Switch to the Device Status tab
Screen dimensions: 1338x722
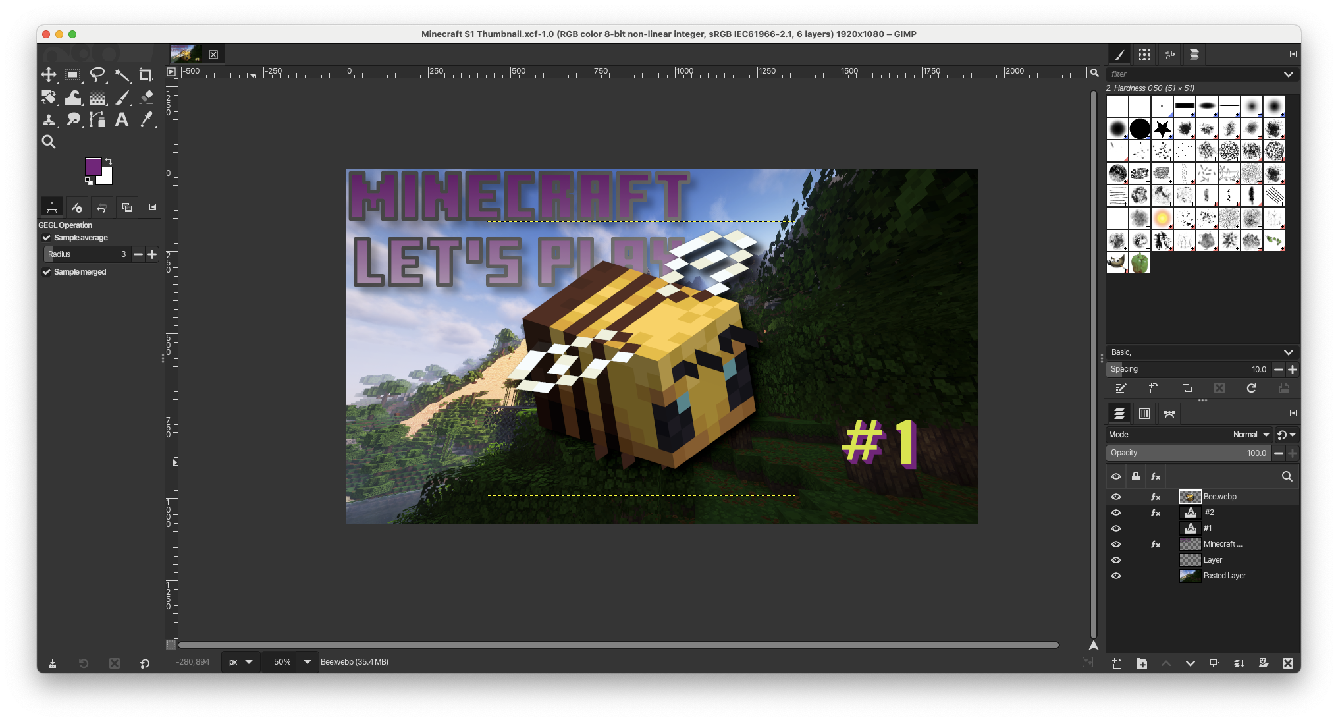(76, 208)
